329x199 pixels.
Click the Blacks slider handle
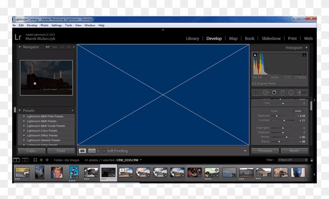tap(279, 142)
